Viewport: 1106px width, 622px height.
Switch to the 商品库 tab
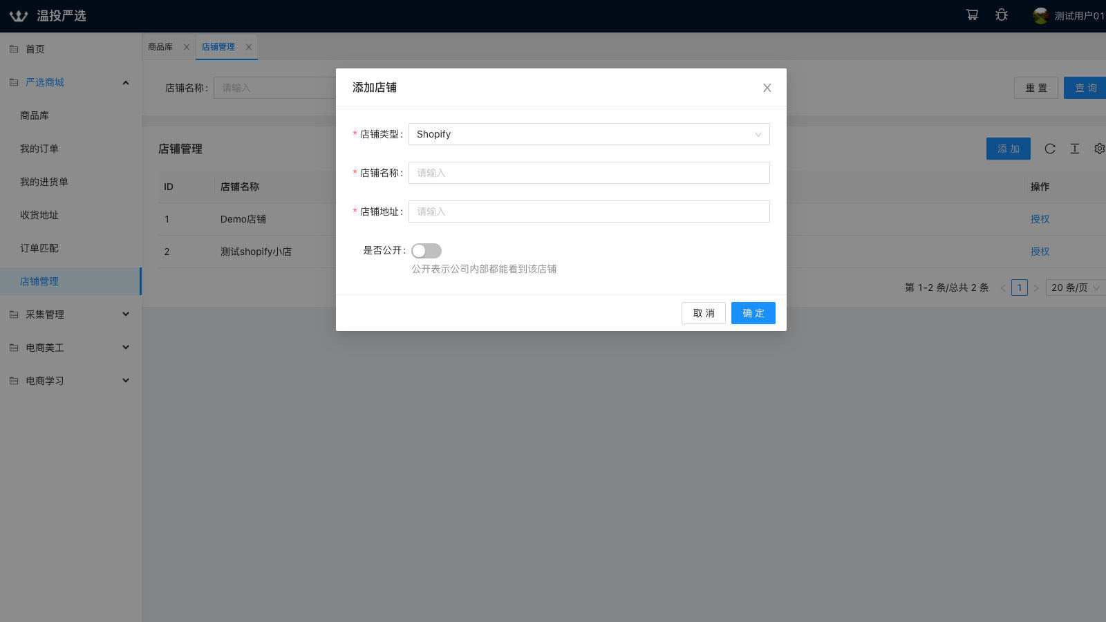tap(160, 47)
